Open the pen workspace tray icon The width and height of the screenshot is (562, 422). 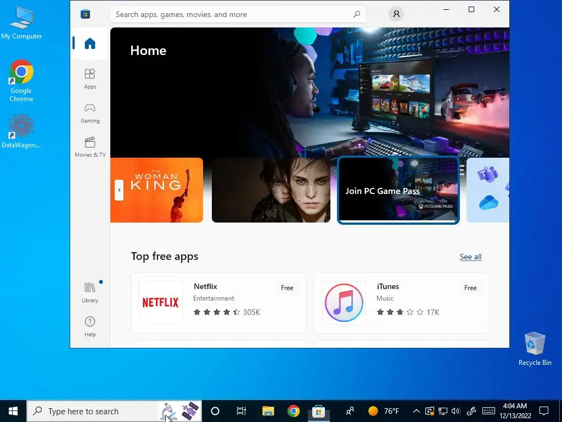(x=471, y=411)
